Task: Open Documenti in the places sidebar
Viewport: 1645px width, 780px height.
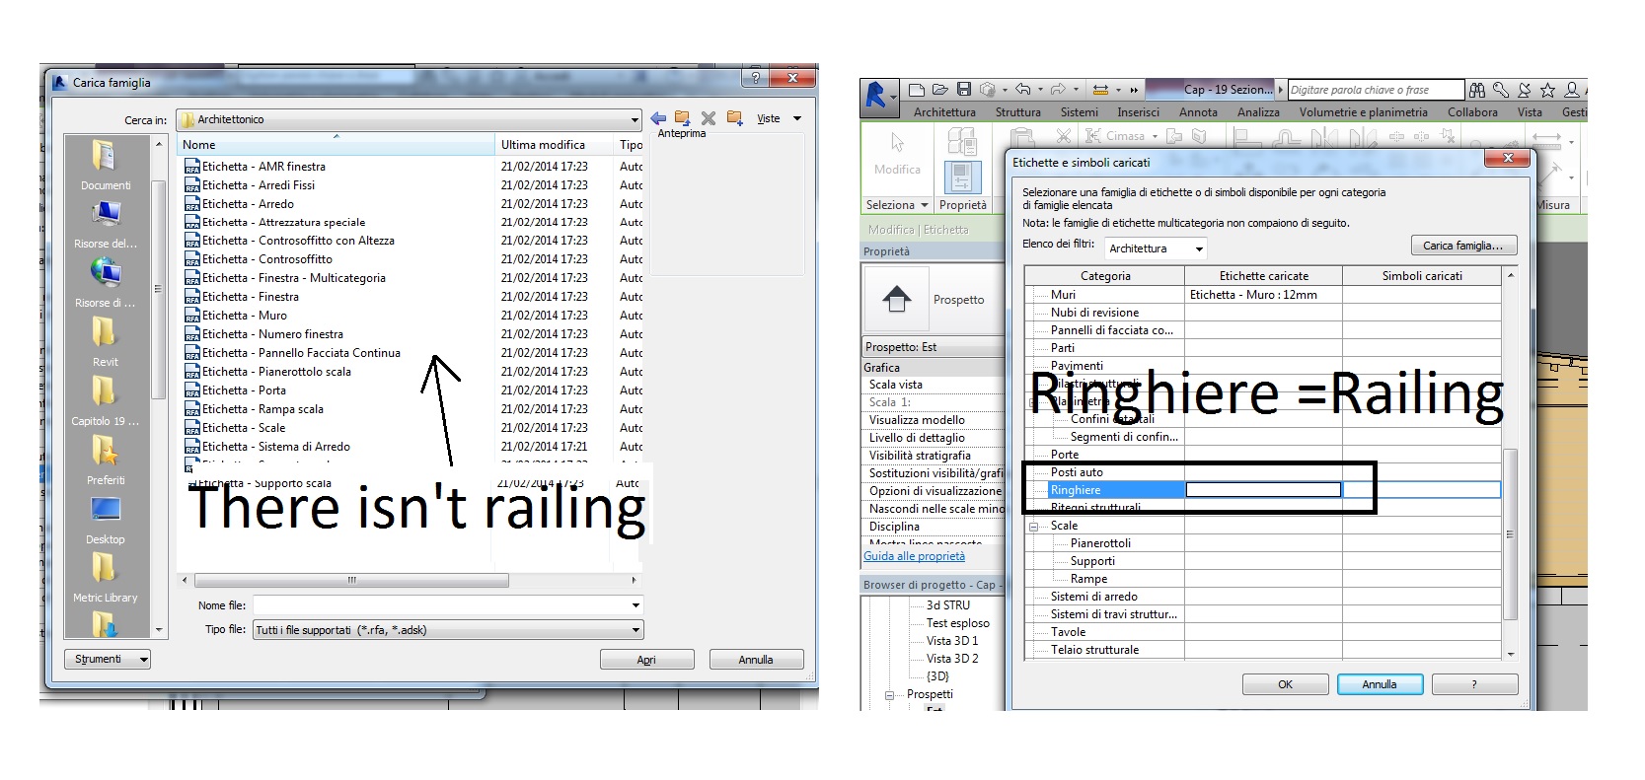Action: pyautogui.click(x=106, y=165)
